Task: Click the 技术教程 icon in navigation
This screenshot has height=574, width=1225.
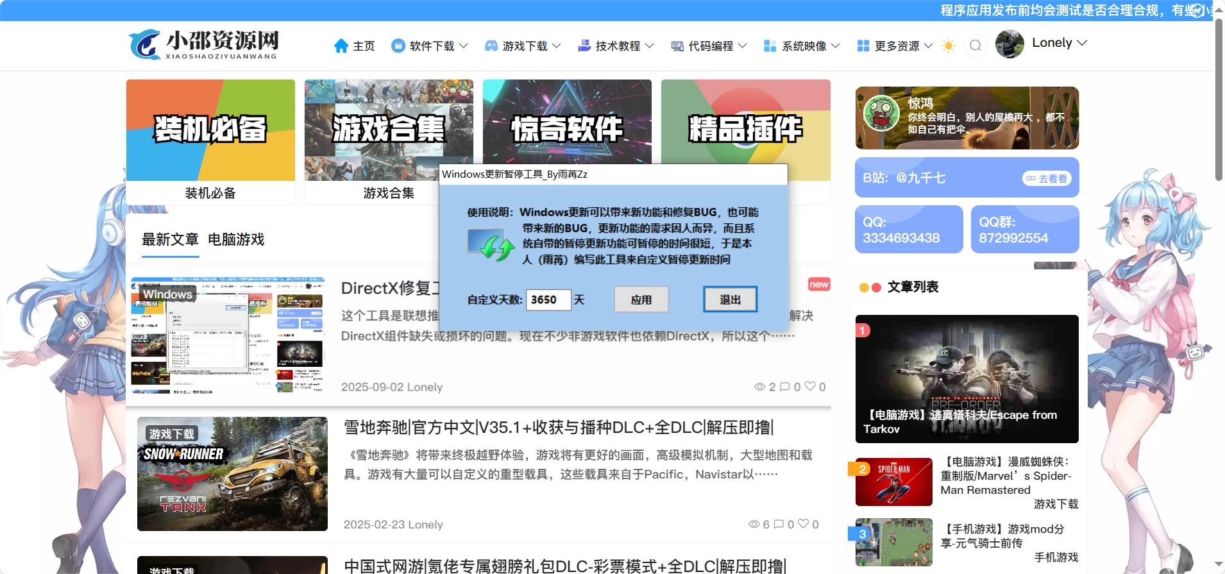Action: pyautogui.click(x=584, y=46)
